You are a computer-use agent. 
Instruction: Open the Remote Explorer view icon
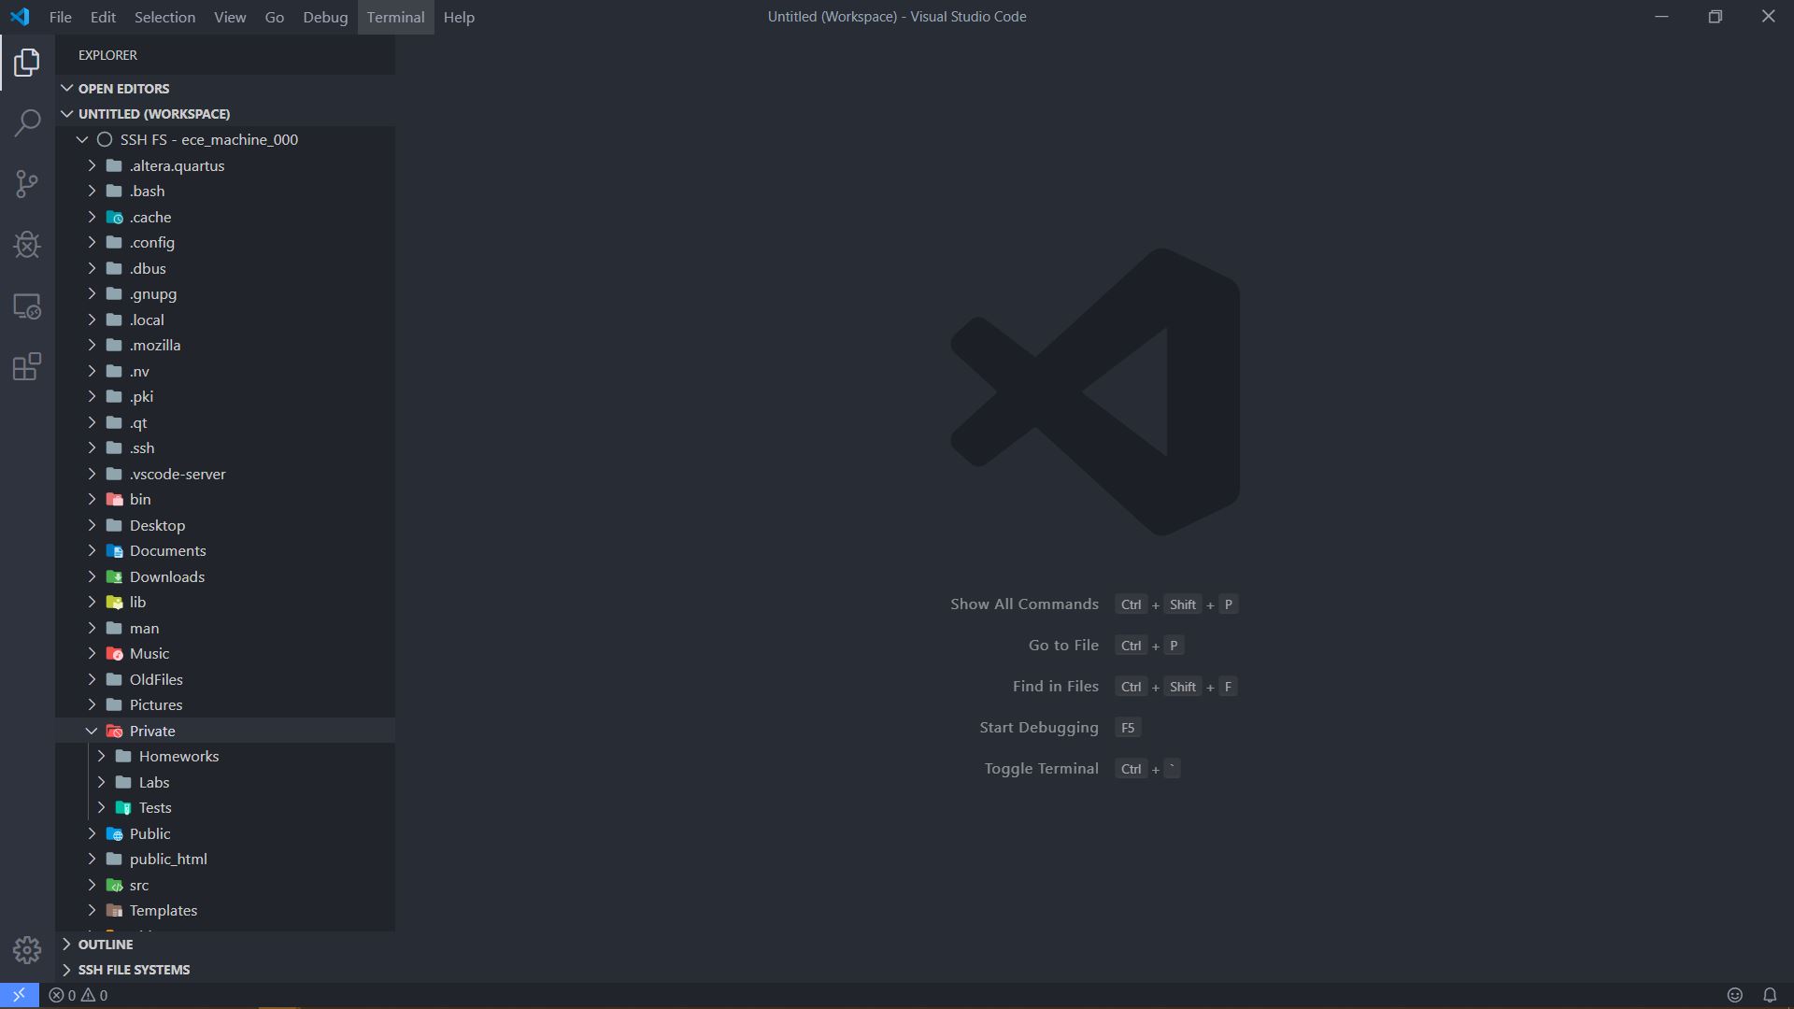tap(27, 306)
